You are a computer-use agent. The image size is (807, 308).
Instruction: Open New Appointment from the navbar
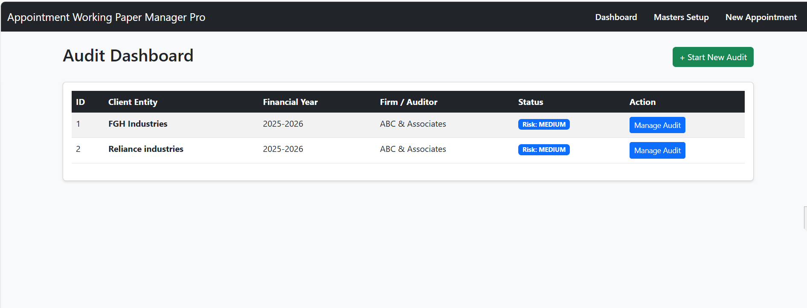click(x=761, y=17)
